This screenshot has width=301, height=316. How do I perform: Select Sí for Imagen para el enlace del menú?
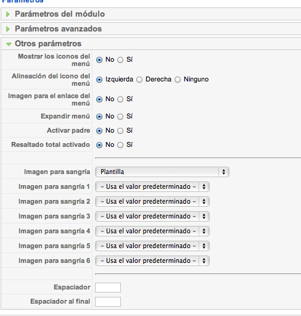click(120, 99)
